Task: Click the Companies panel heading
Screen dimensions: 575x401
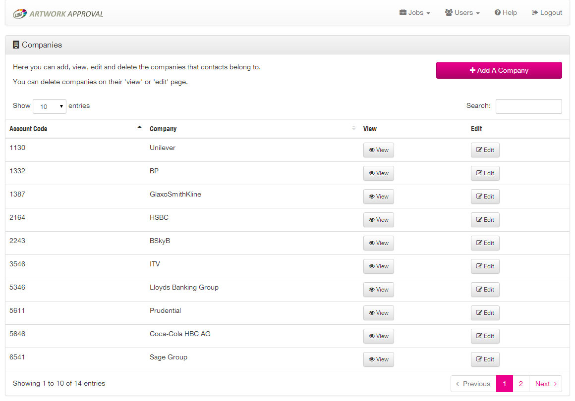Action: point(42,45)
